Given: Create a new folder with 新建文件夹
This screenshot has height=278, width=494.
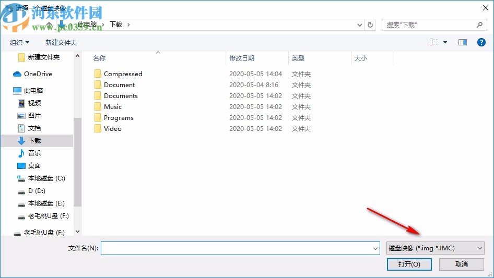Looking at the screenshot, I should point(61,42).
